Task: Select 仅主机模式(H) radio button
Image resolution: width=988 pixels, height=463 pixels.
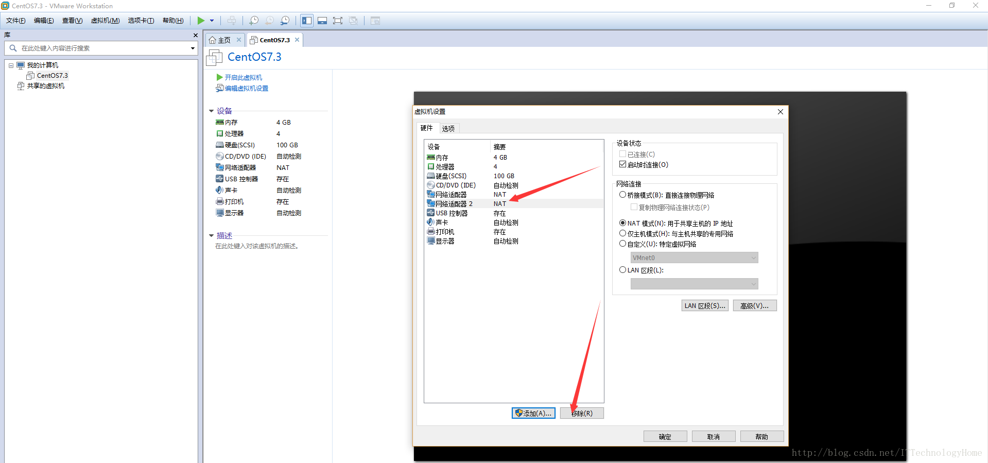Action: point(622,233)
